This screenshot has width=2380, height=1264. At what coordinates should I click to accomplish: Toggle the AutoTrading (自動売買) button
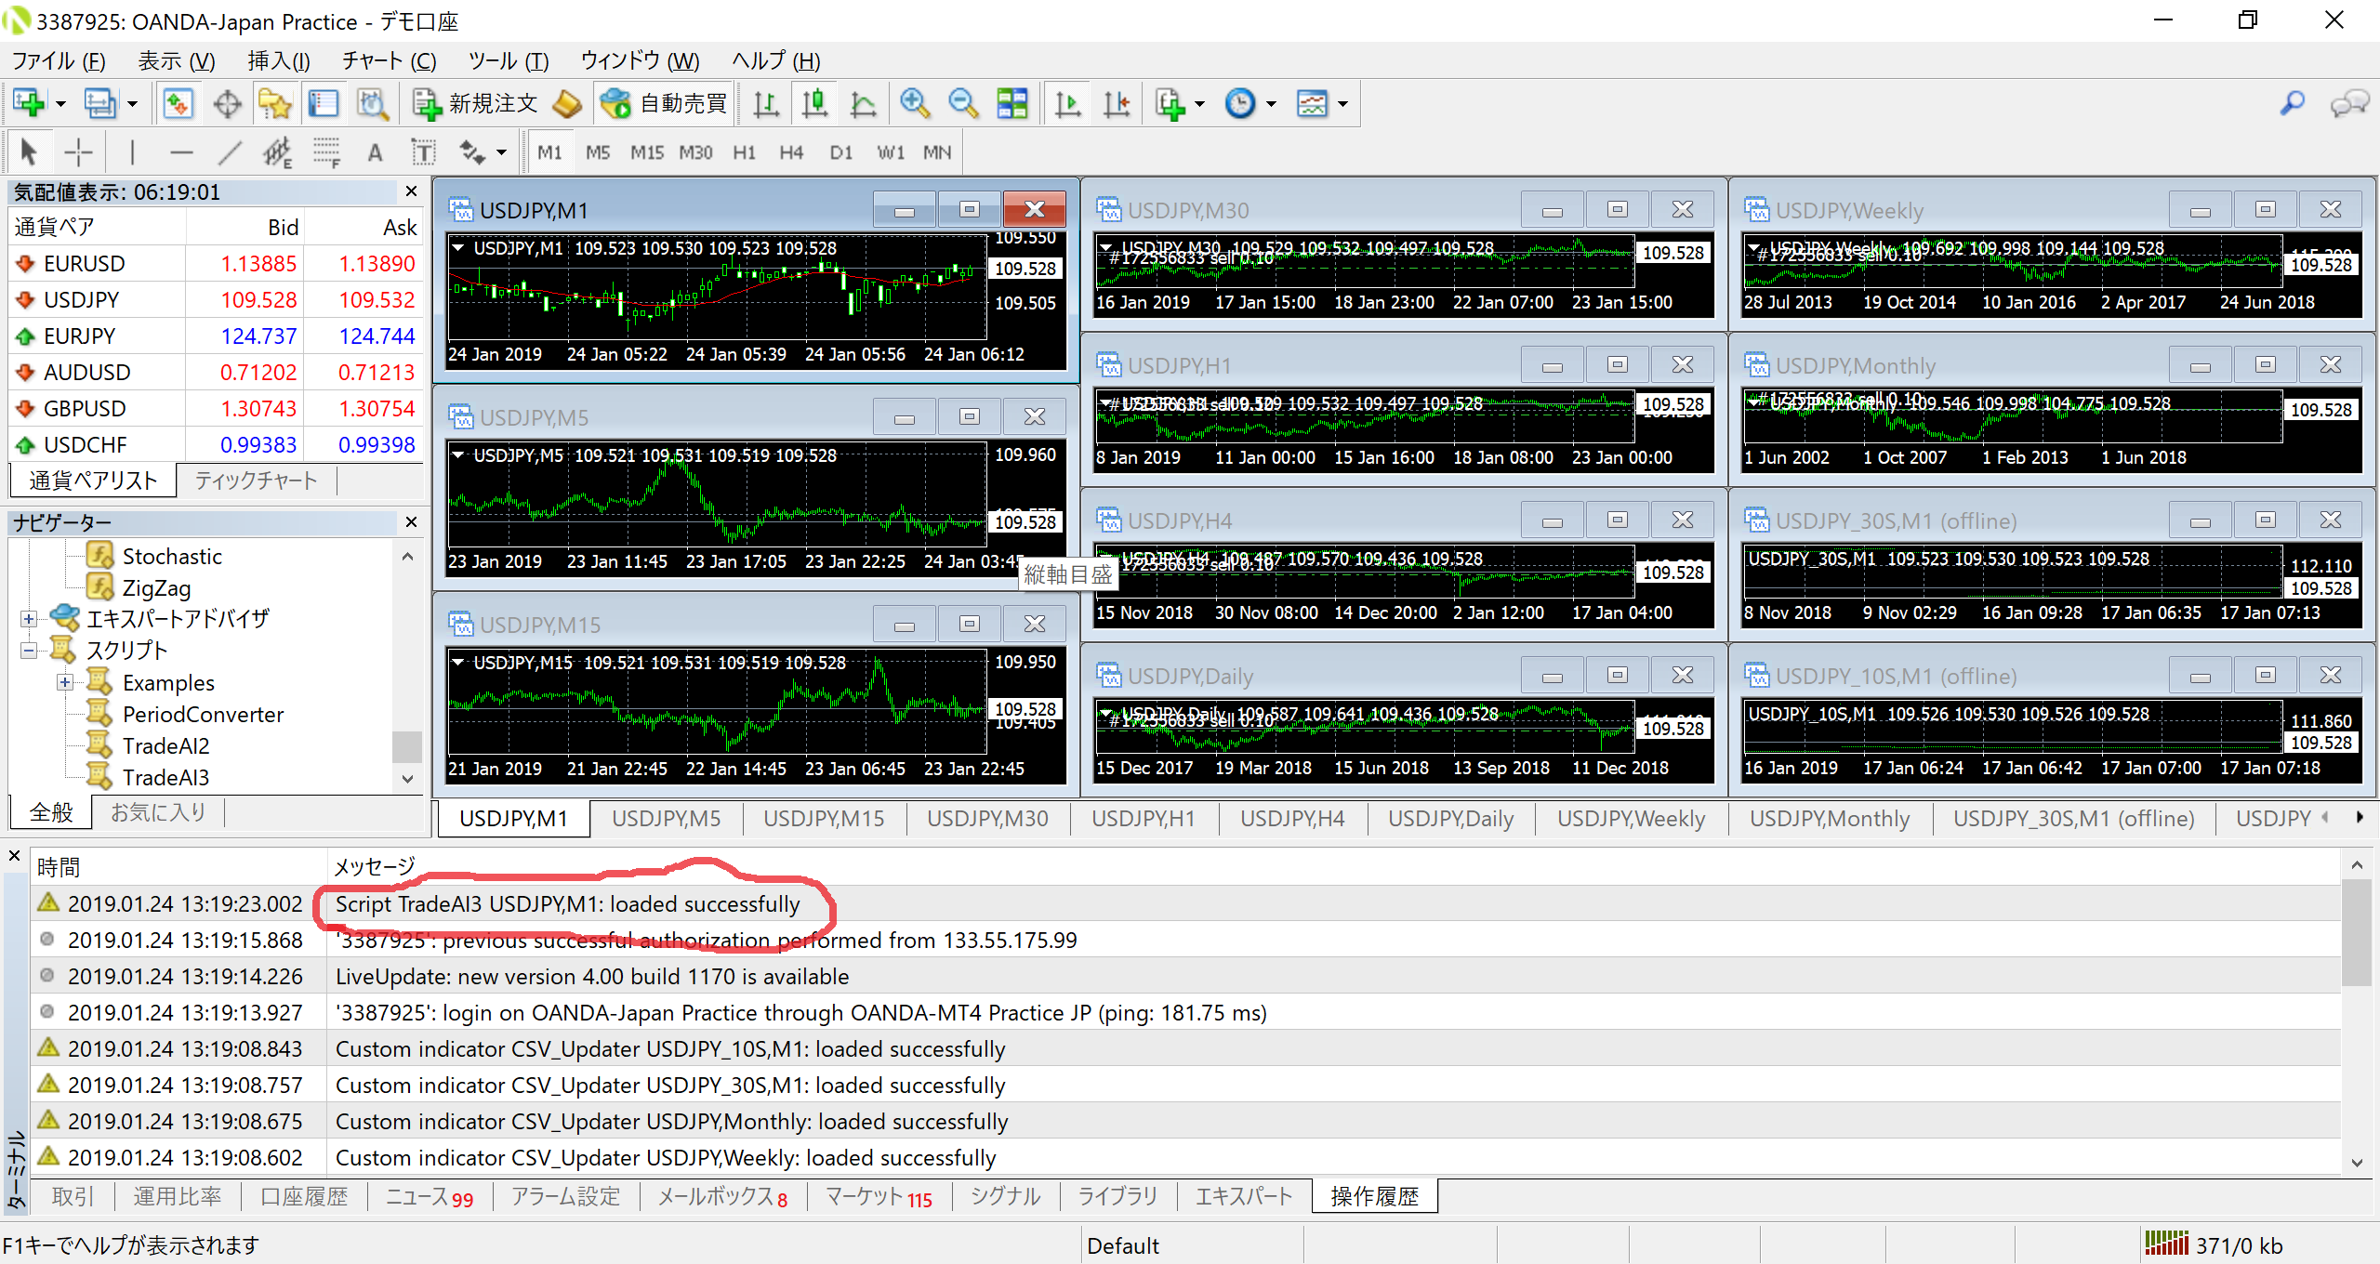tap(663, 103)
